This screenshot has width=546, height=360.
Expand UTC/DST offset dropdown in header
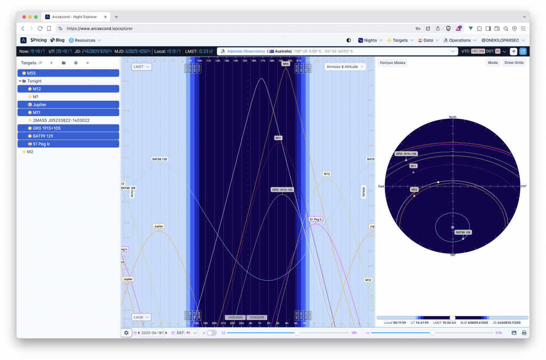[x=504, y=51]
